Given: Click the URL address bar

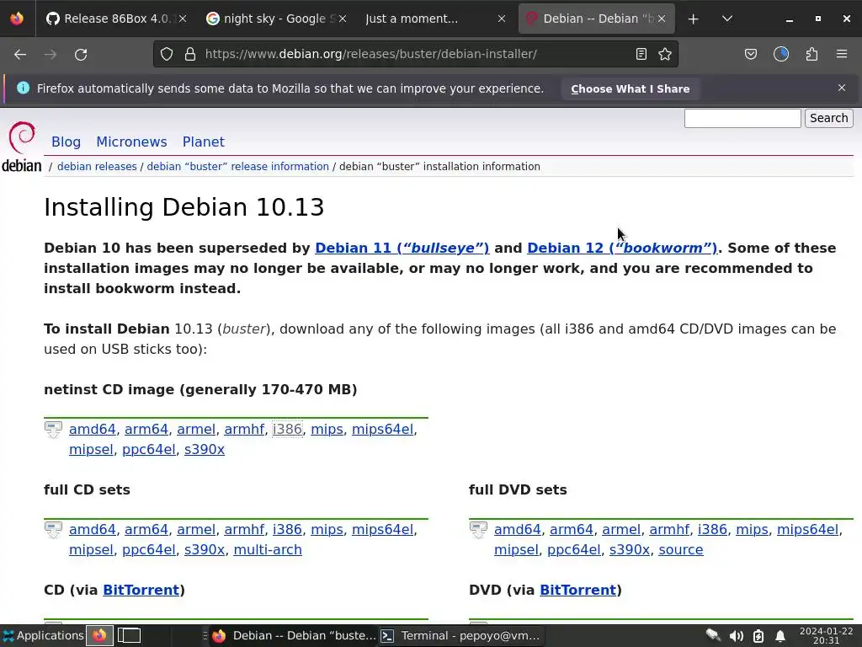Looking at the screenshot, I should [415, 54].
